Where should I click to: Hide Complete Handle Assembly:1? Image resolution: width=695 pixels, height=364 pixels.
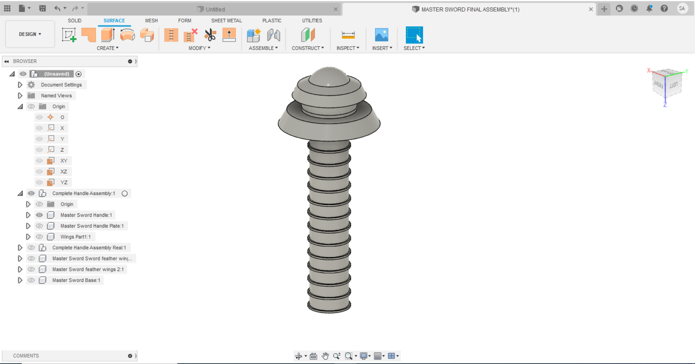[x=31, y=193]
